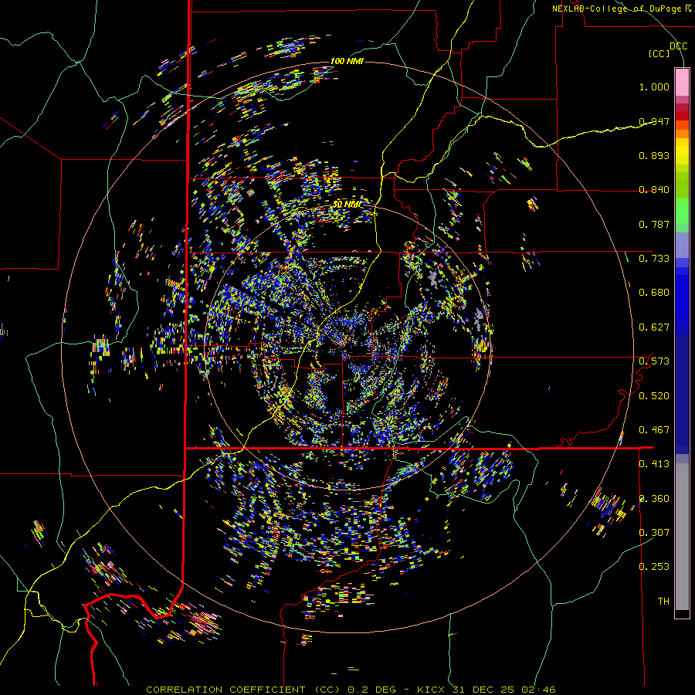695x695 pixels.
Task: Click the [CC] legend label
Action: click(659, 53)
